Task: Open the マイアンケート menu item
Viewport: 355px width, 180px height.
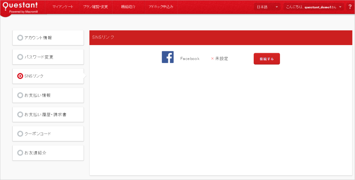Action: [x=63, y=7]
